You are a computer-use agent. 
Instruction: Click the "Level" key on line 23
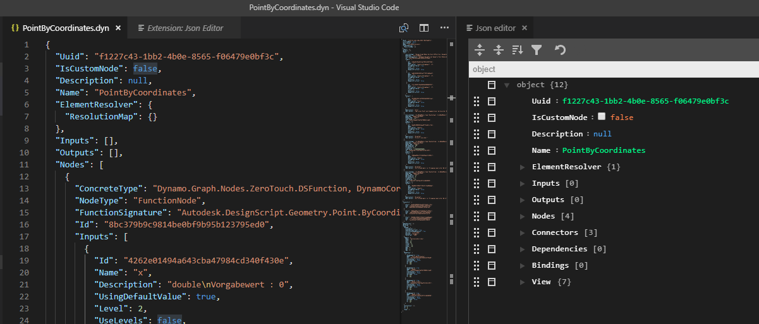112,309
